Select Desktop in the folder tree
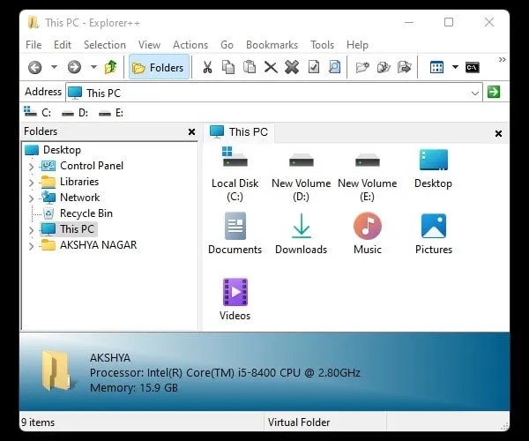Viewport: 529px width, 441px height. pyautogui.click(x=53, y=150)
